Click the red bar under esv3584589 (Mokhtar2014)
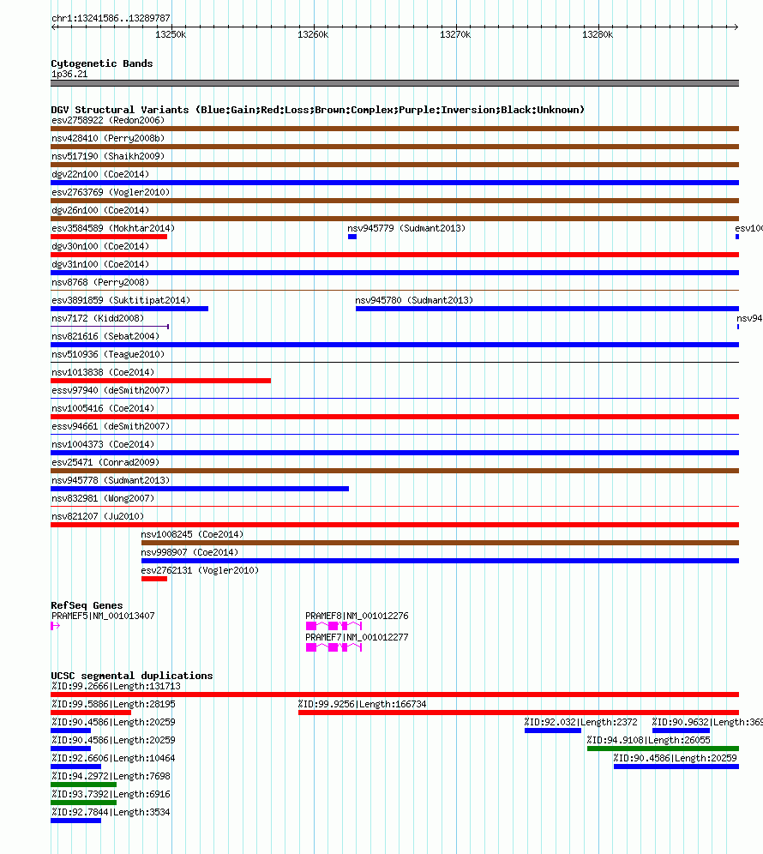Screen dimensions: 763x854 click(109, 237)
